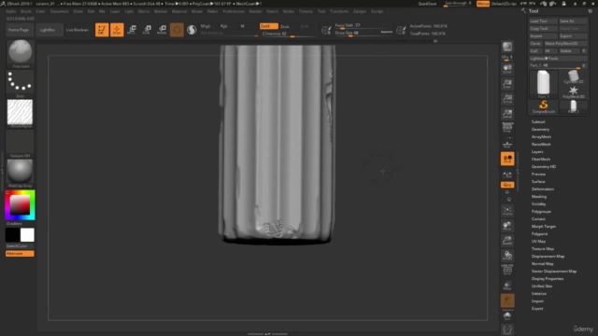598x336 pixels.
Task: Open the Preferences menu
Action: 234,11
